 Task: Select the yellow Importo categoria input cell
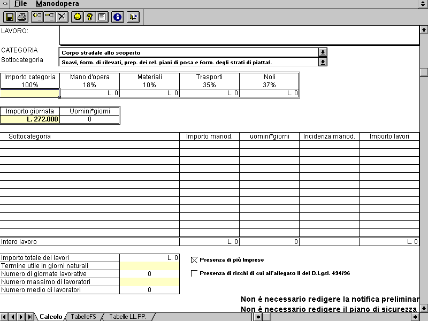pos(30,93)
